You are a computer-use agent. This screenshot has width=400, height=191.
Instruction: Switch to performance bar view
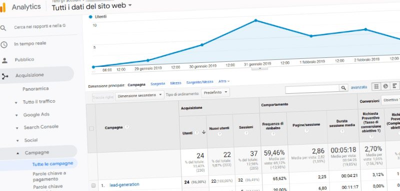point(394,86)
